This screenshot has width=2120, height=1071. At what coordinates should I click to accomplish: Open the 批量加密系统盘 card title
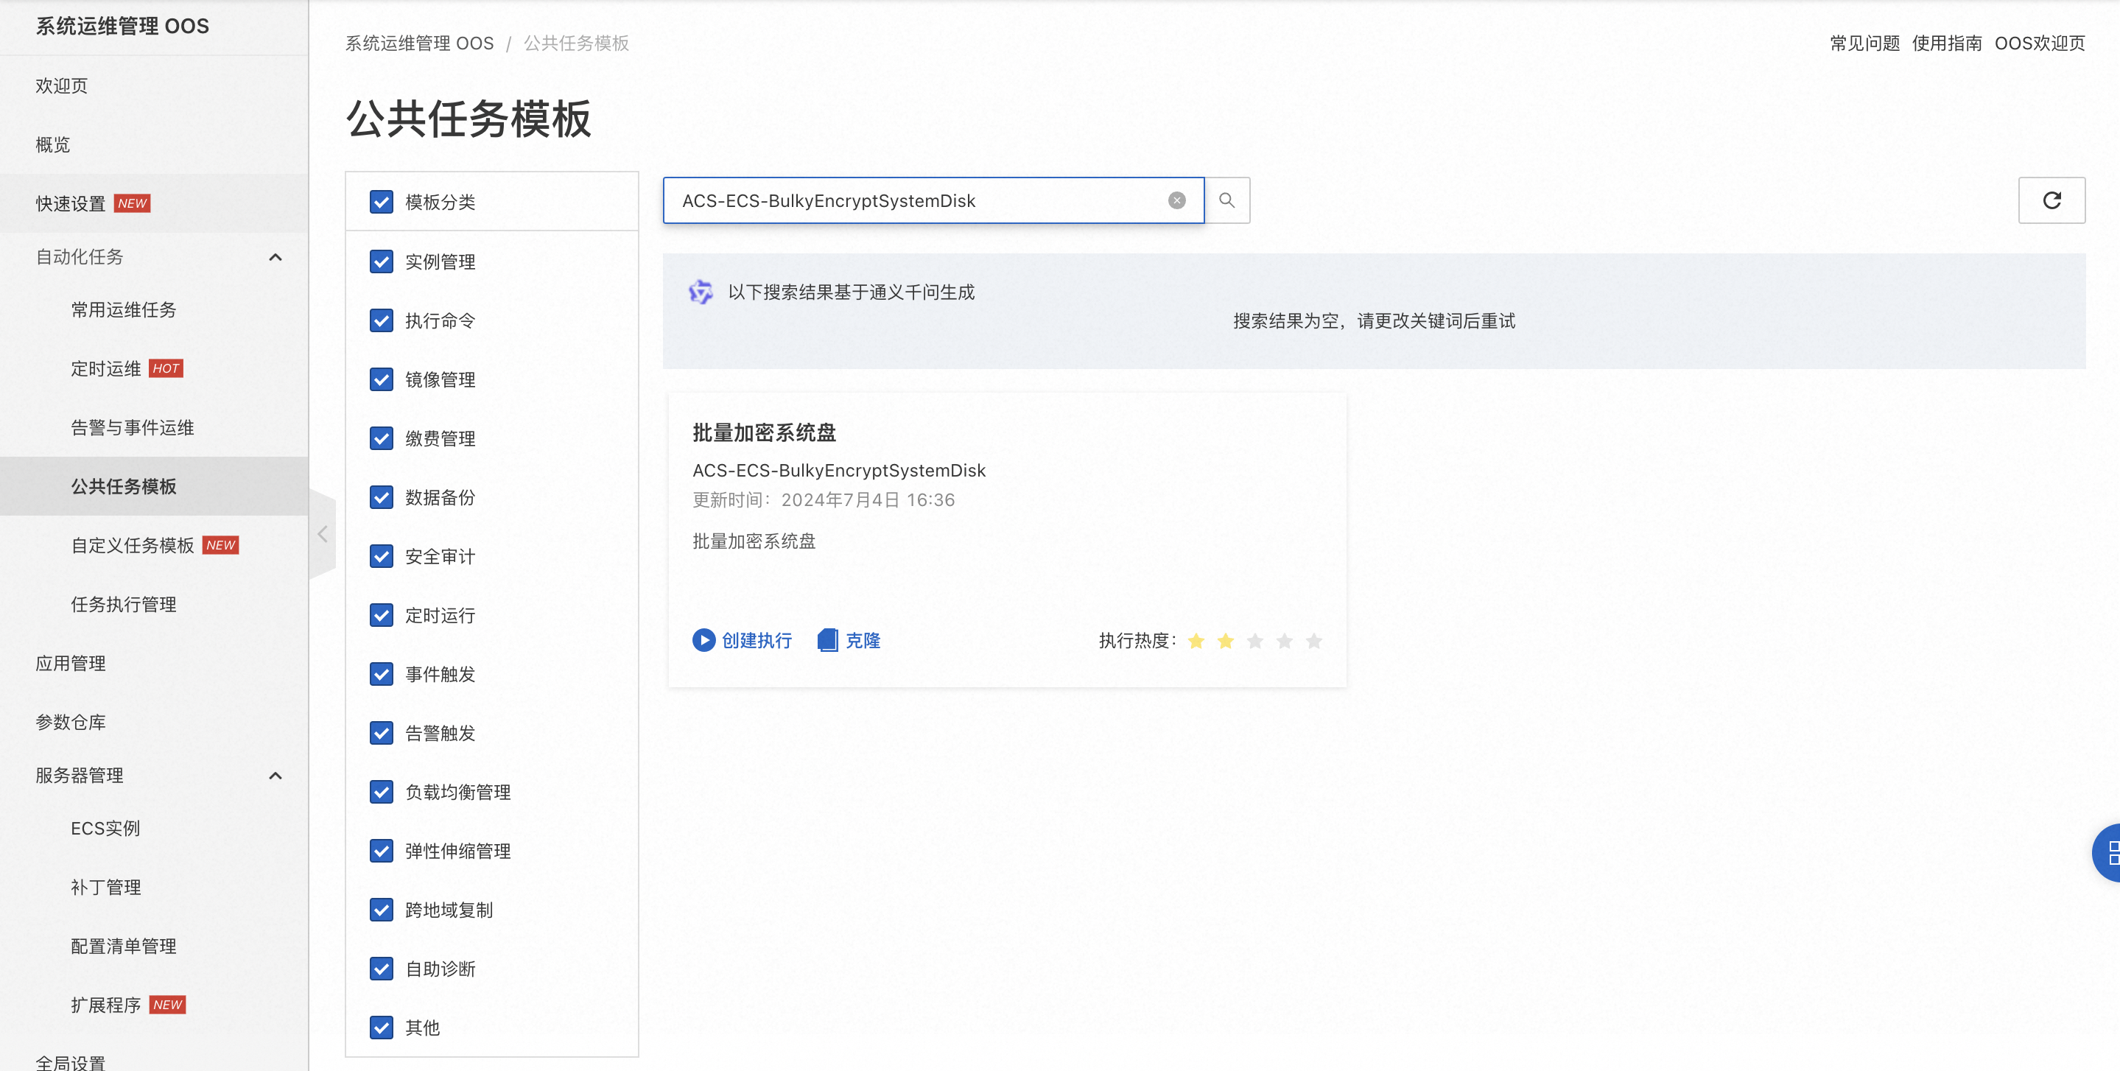[764, 432]
